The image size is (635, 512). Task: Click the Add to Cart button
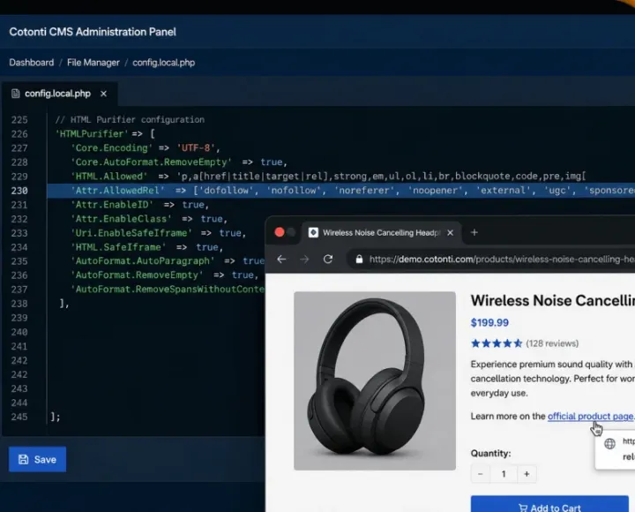[x=549, y=504]
